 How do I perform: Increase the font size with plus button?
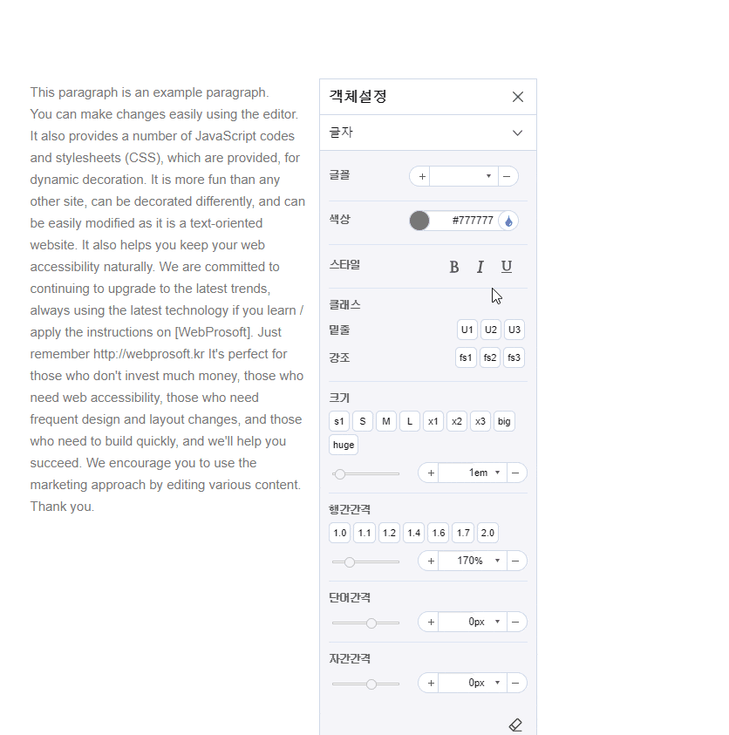[431, 473]
